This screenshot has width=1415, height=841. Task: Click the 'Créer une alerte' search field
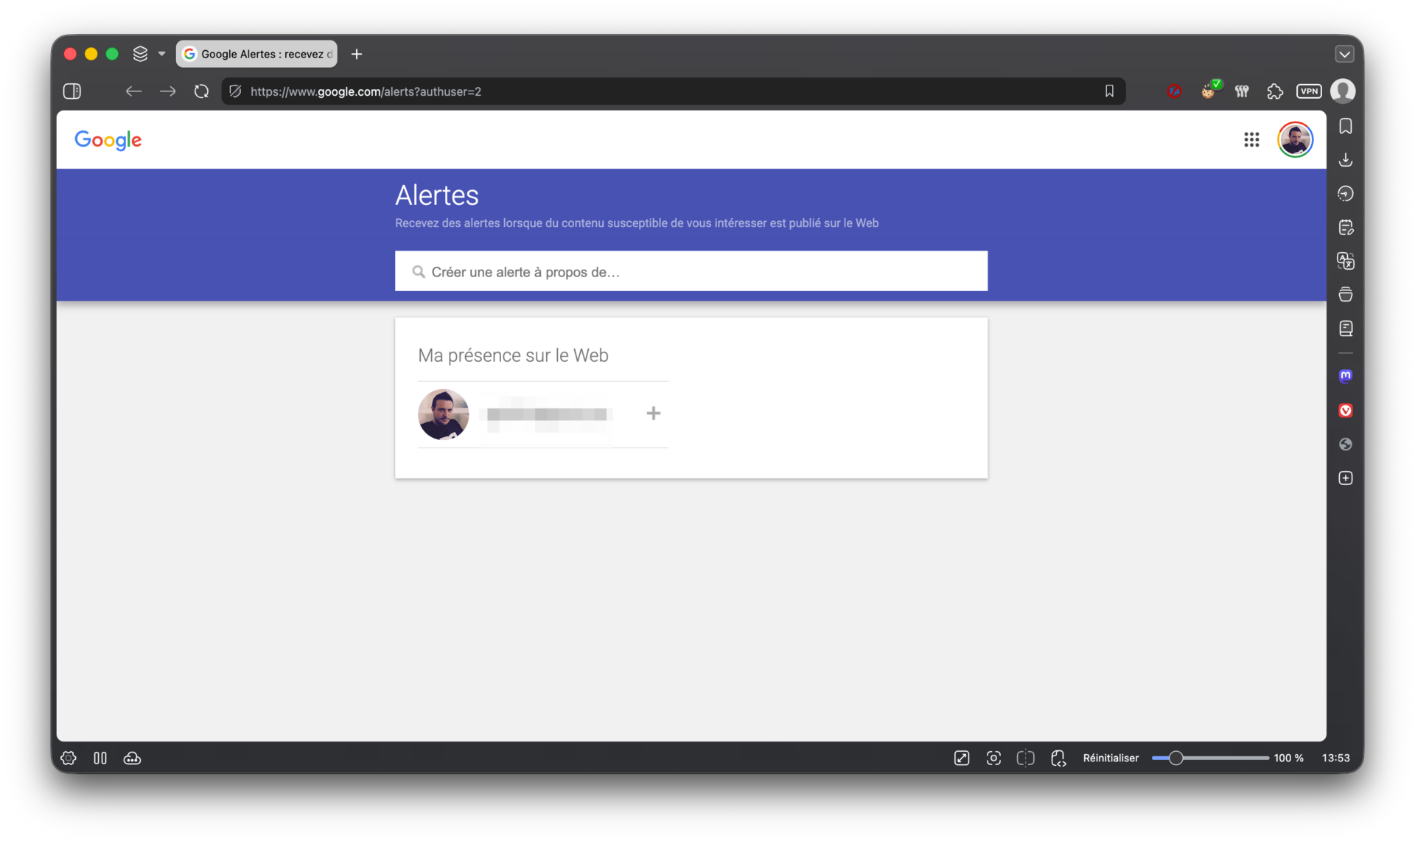tap(691, 272)
